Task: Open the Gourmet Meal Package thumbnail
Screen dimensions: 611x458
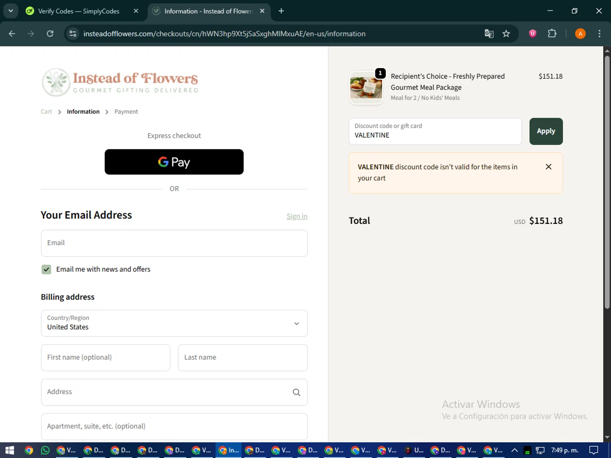Action: (366, 88)
